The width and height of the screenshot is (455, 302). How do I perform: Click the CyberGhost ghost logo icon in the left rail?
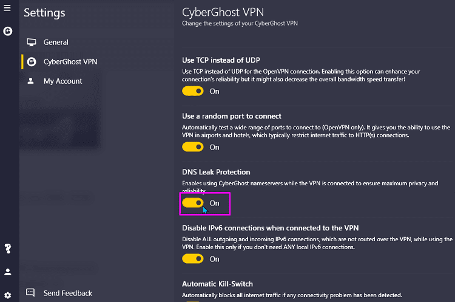click(8, 31)
